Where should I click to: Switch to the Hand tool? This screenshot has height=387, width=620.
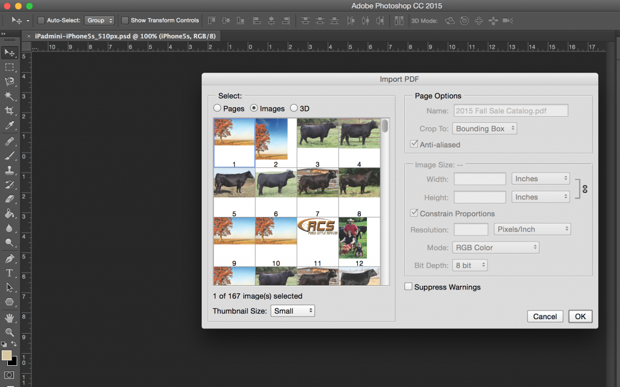pos(10,318)
